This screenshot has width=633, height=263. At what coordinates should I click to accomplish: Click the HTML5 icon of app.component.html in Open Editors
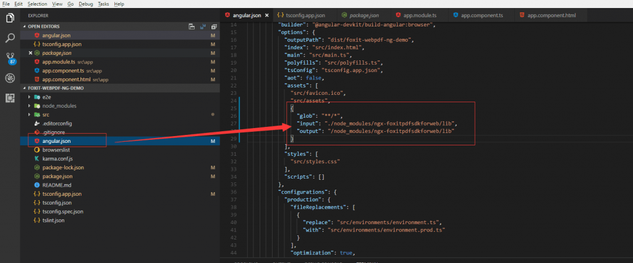coord(36,79)
